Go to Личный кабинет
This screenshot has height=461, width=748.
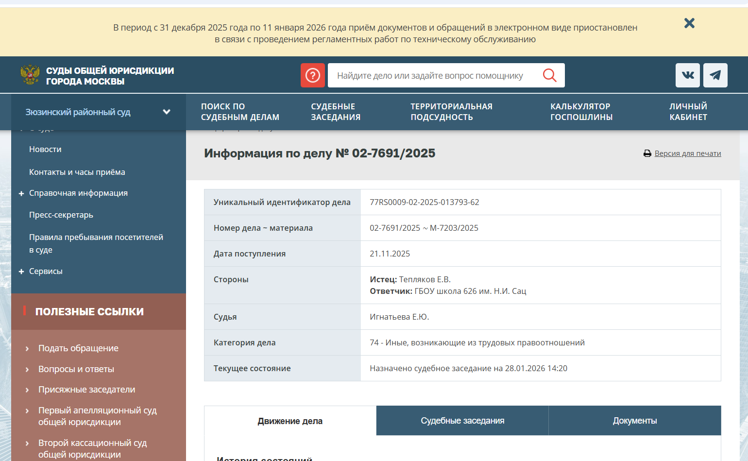click(x=688, y=112)
